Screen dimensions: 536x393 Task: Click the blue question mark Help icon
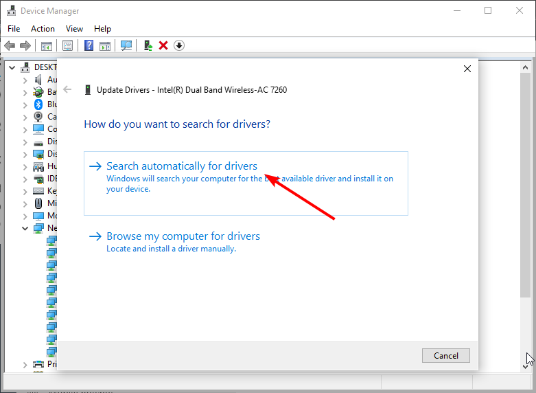89,45
